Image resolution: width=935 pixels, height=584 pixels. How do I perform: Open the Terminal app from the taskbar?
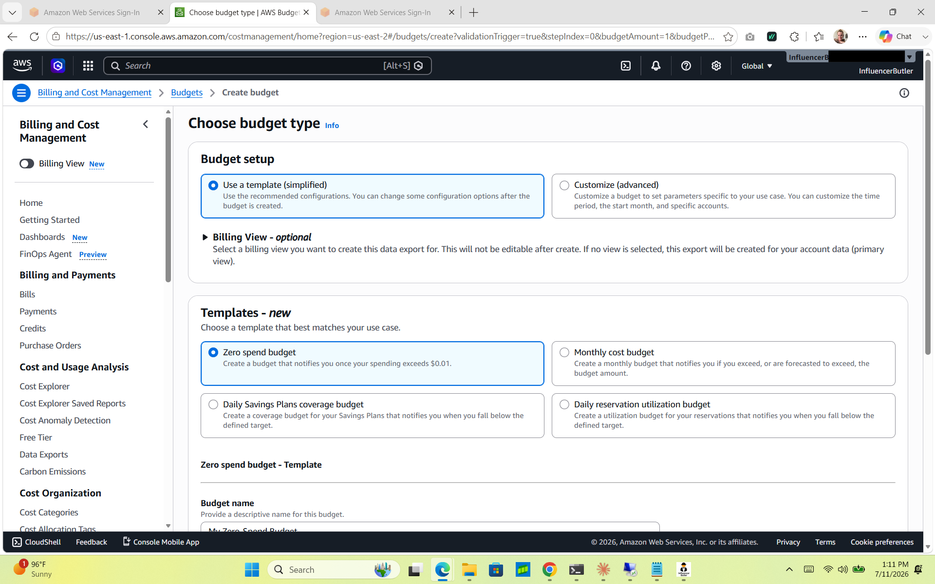(x=576, y=569)
